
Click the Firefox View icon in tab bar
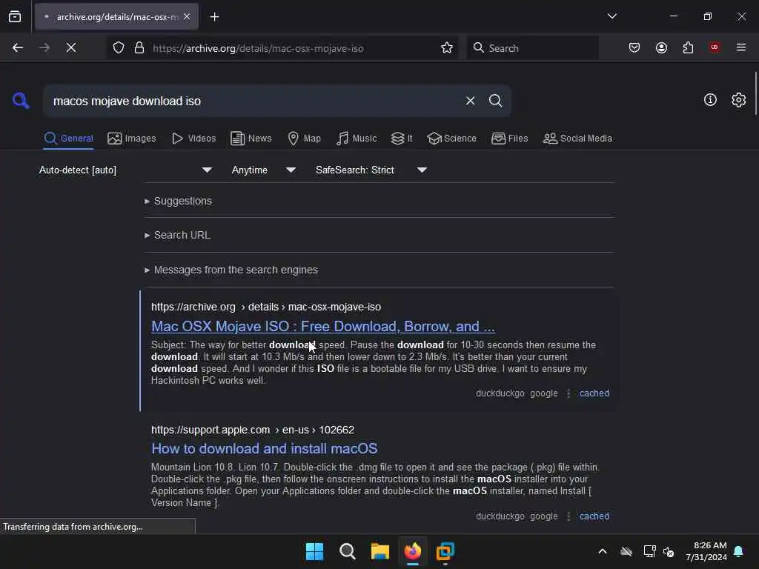pyautogui.click(x=15, y=17)
